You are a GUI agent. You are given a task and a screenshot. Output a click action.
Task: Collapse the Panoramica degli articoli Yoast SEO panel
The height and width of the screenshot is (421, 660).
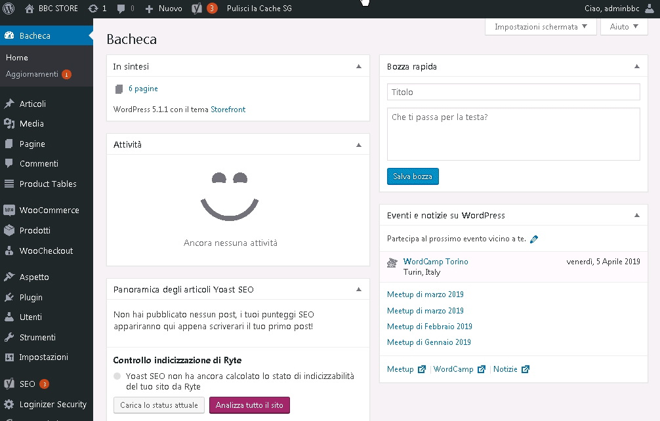click(359, 289)
